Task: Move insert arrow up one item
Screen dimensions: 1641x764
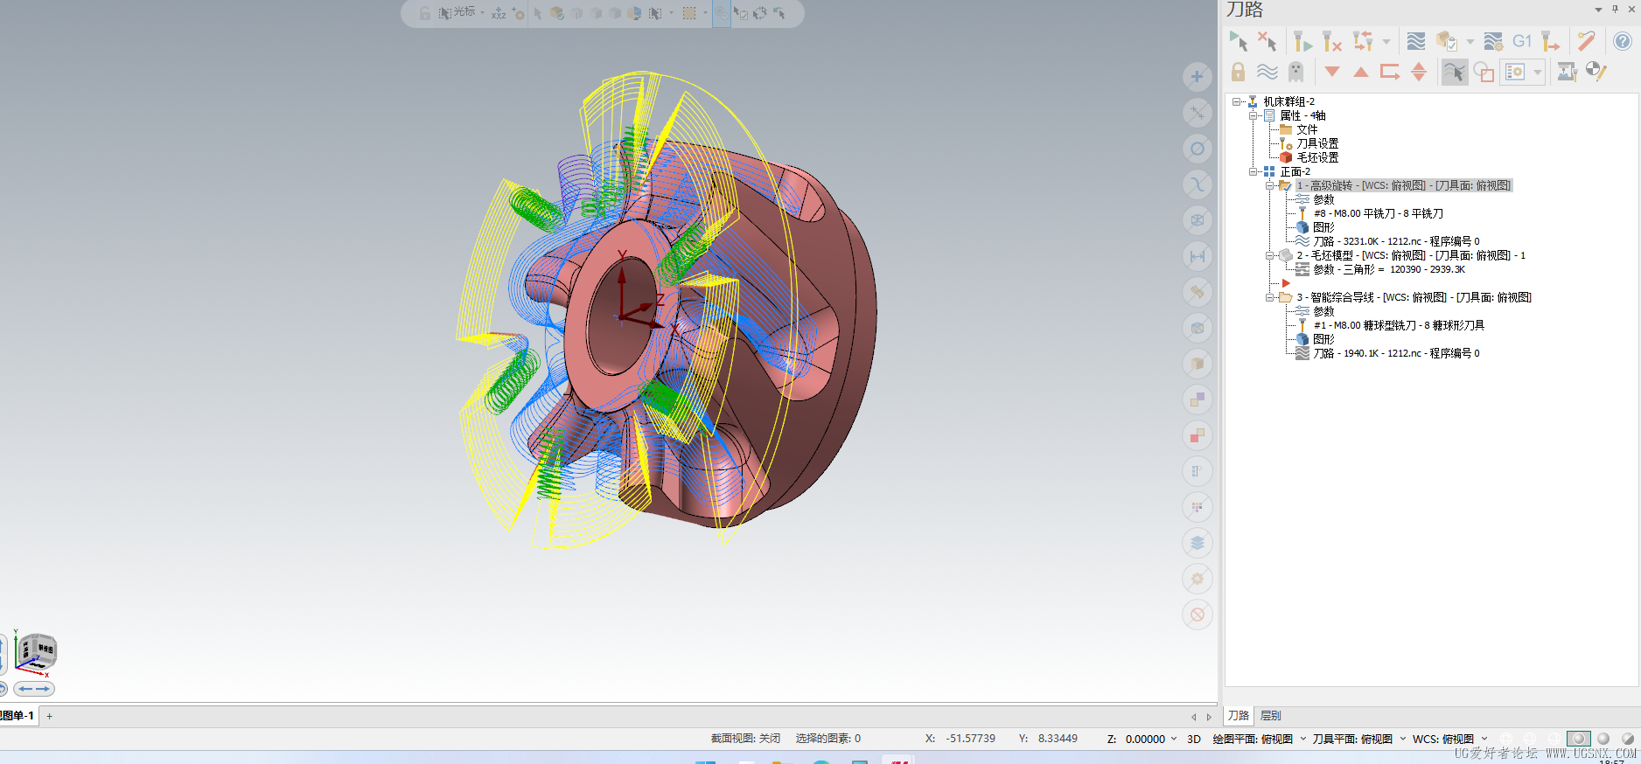Action: click(1360, 72)
